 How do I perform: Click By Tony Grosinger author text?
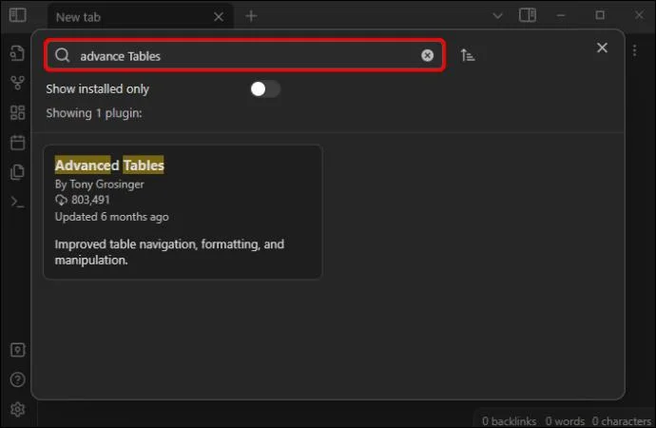point(99,185)
